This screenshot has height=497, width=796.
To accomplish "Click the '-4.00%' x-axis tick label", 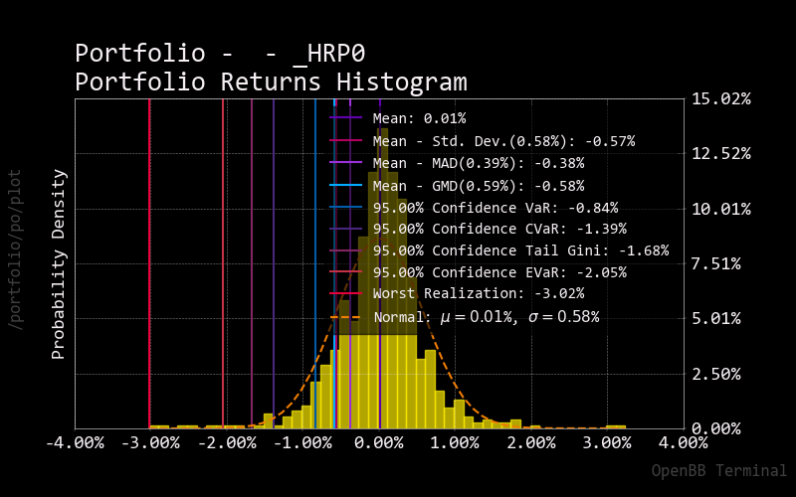I will pos(76,443).
